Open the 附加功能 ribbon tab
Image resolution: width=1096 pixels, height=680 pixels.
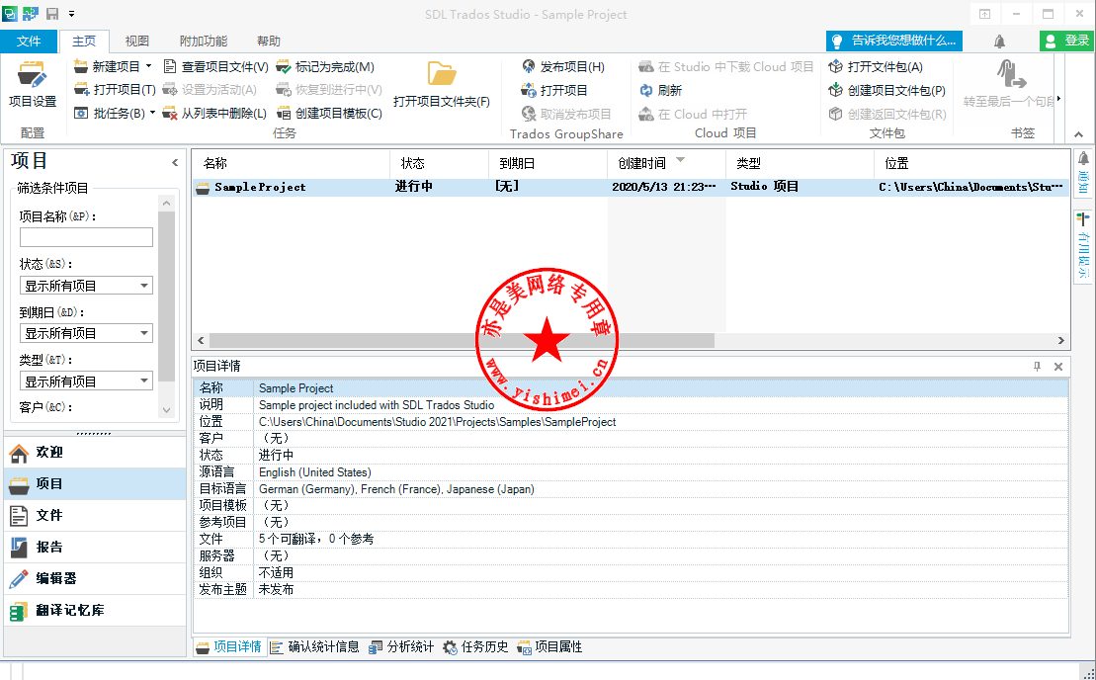tap(204, 42)
